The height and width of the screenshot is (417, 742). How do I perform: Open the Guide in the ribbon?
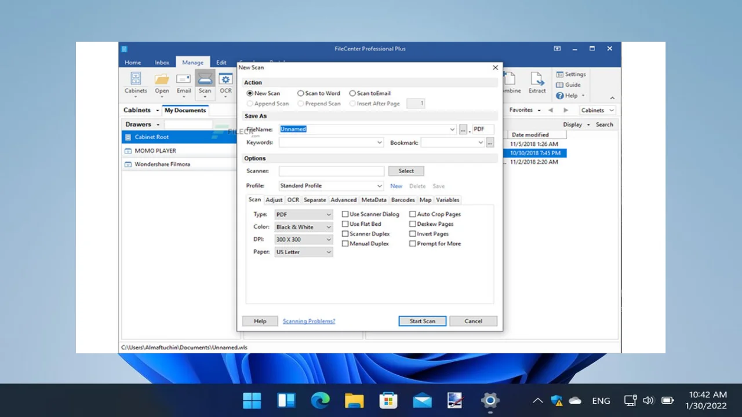pos(568,85)
